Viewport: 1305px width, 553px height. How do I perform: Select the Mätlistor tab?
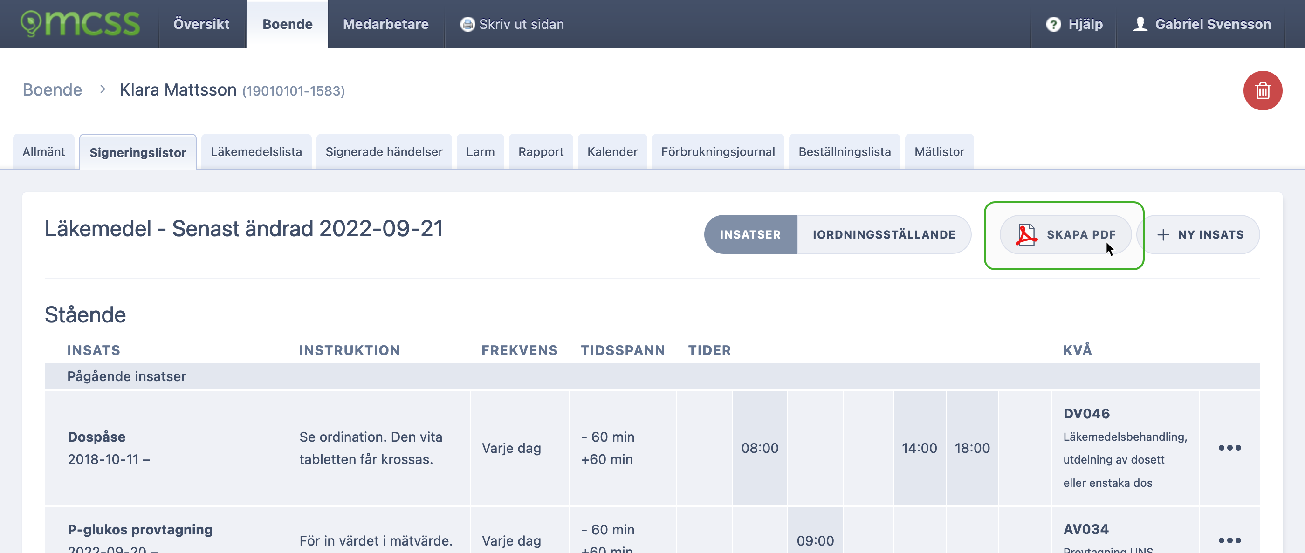point(939,151)
